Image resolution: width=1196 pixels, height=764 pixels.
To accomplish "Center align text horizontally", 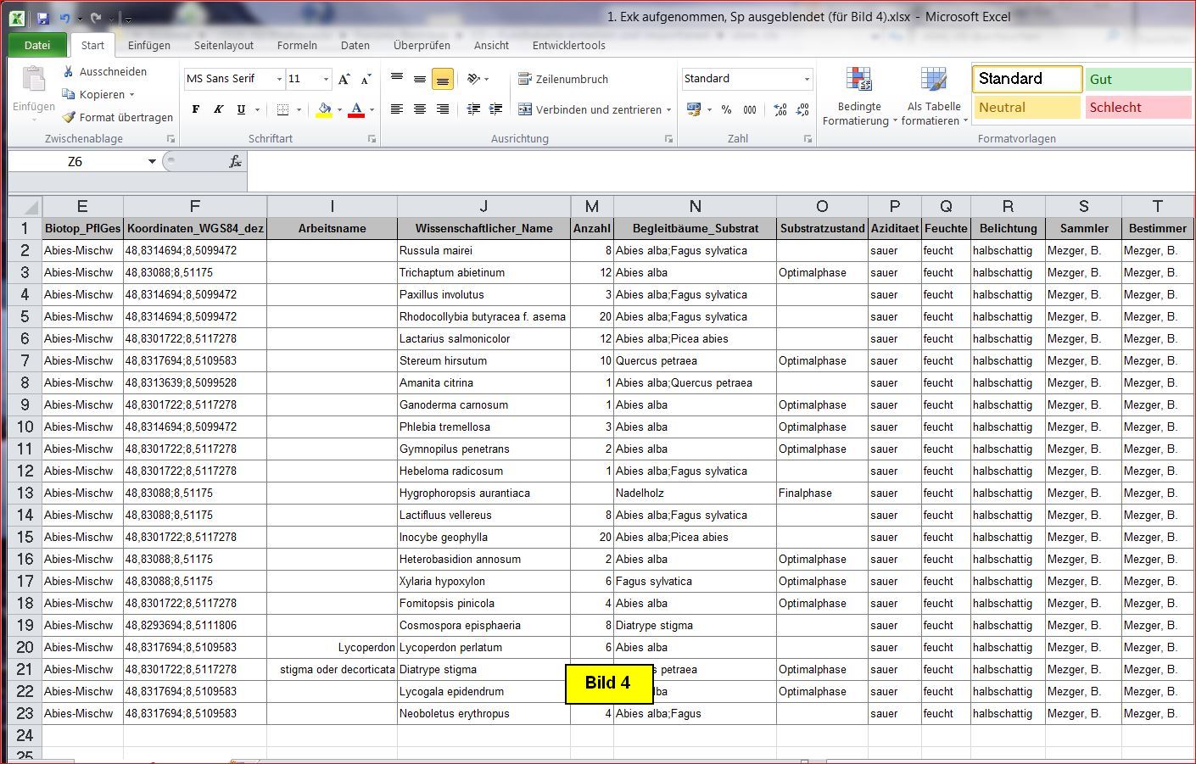I will point(420,109).
